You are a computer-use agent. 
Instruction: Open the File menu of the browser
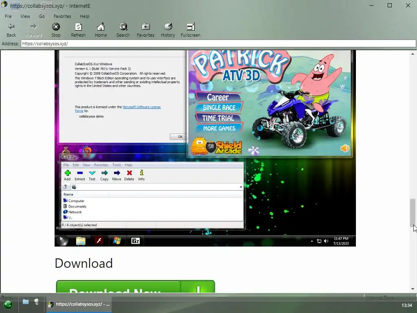click(x=8, y=16)
